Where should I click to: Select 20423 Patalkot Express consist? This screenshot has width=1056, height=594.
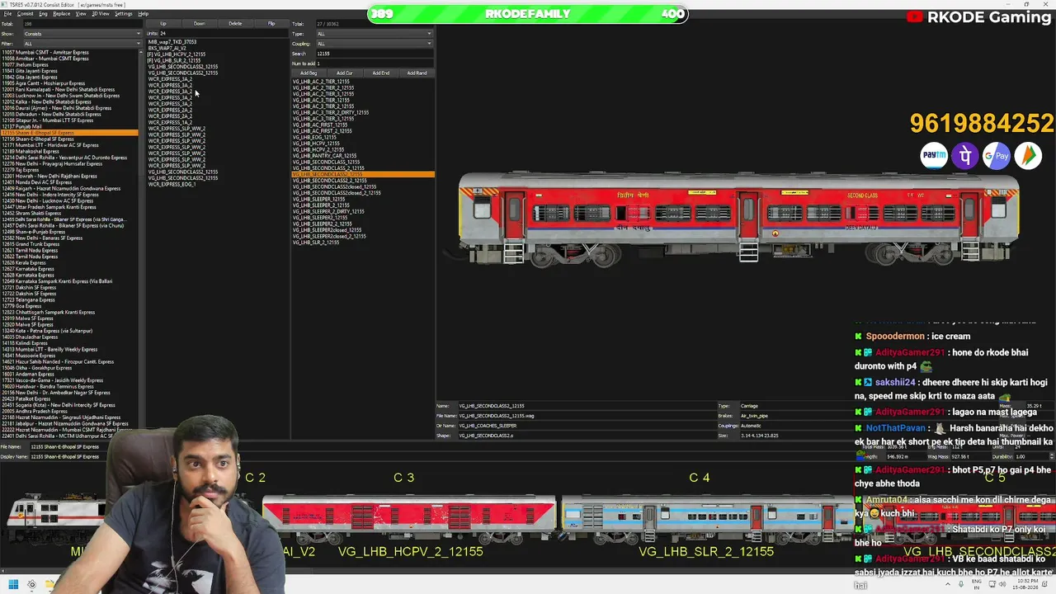[x=26, y=399]
